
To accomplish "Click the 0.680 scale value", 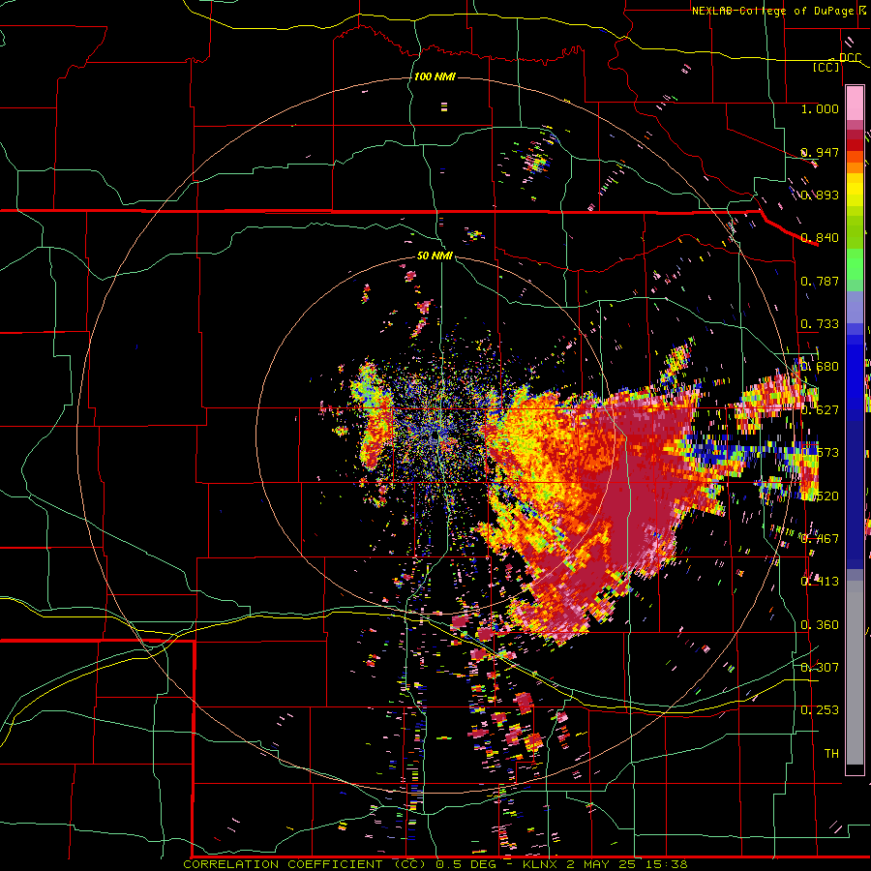I will (x=820, y=366).
